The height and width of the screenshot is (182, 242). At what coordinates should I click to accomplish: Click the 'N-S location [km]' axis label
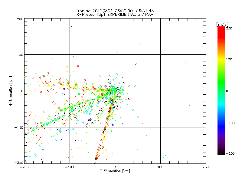(x=11, y=91)
